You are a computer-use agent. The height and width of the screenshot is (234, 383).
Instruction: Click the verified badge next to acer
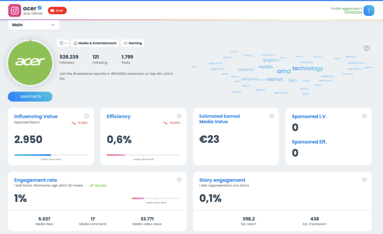click(40, 8)
